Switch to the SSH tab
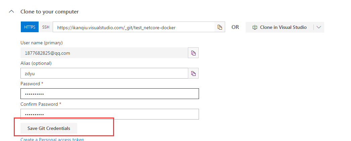This screenshot has width=351, height=141. click(x=46, y=27)
